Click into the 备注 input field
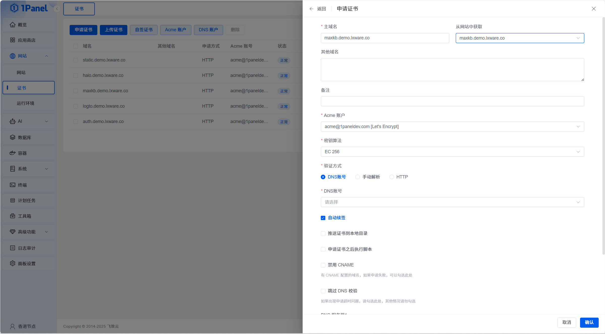Image resolution: width=605 pixels, height=334 pixels. tap(452, 101)
